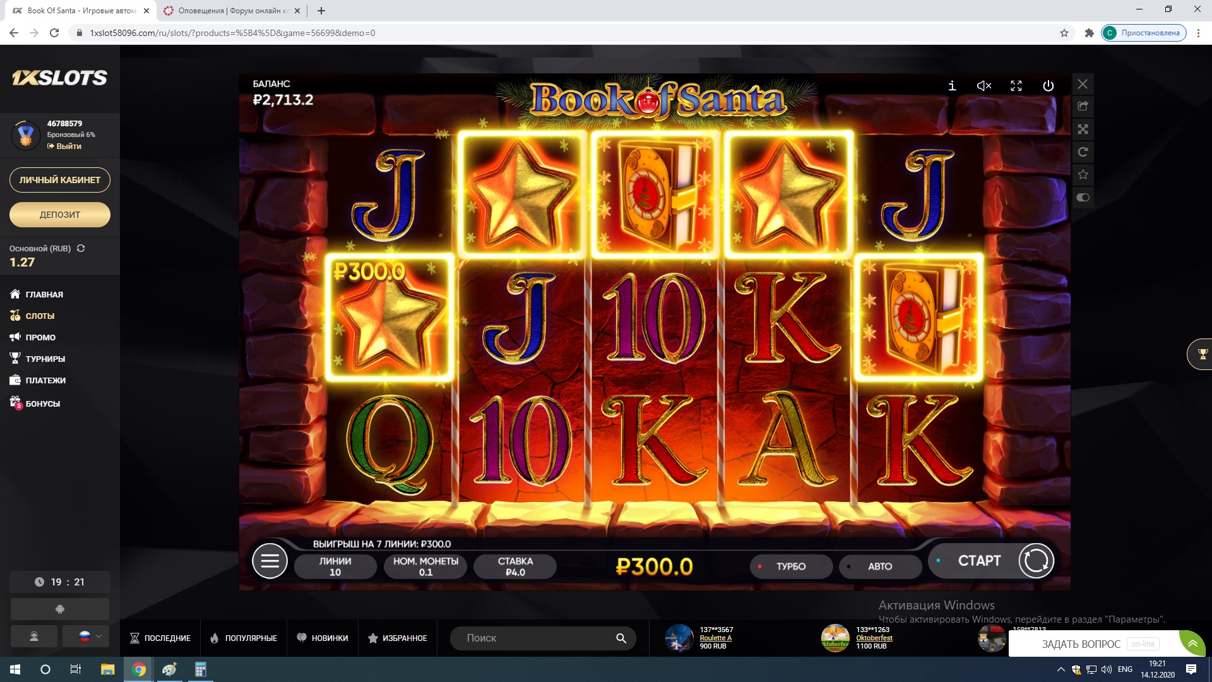Screen dimensions: 1212x682
Task: Open a new browser tab
Action: click(x=321, y=11)
